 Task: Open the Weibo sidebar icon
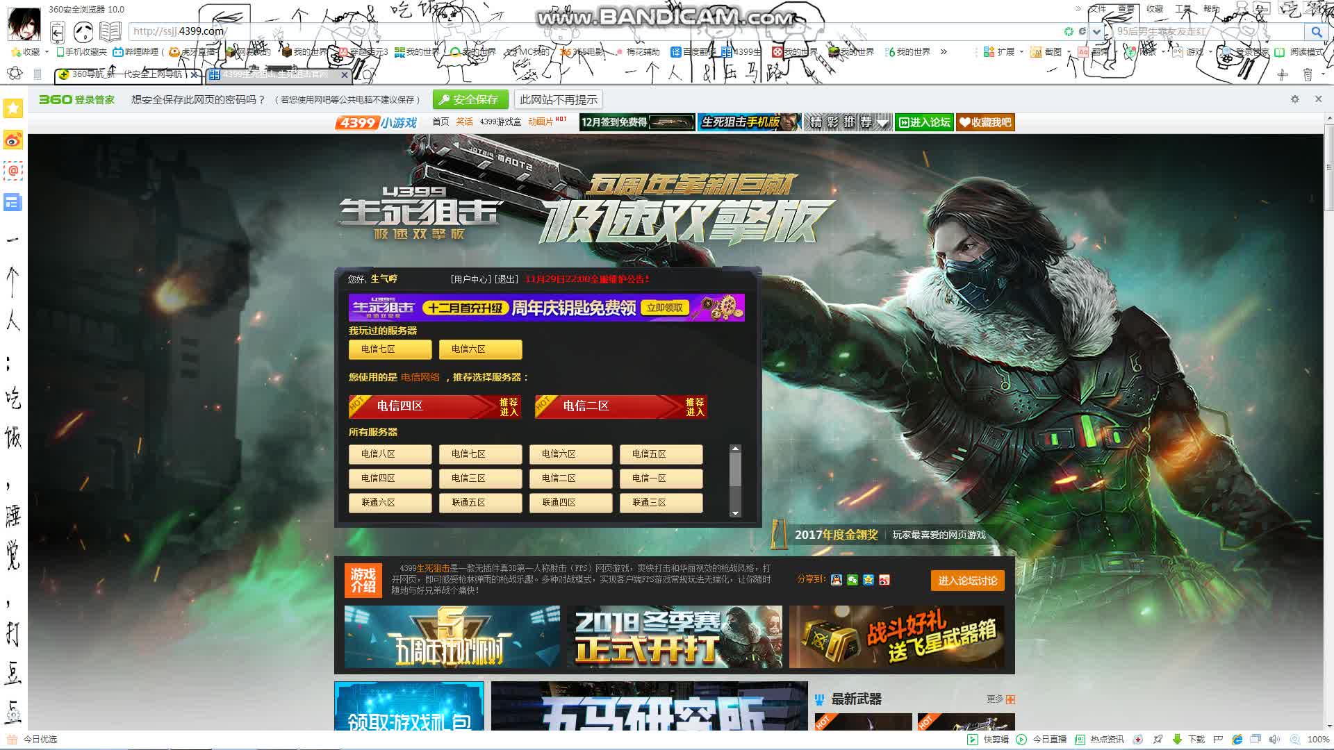[x=13, y=140]
